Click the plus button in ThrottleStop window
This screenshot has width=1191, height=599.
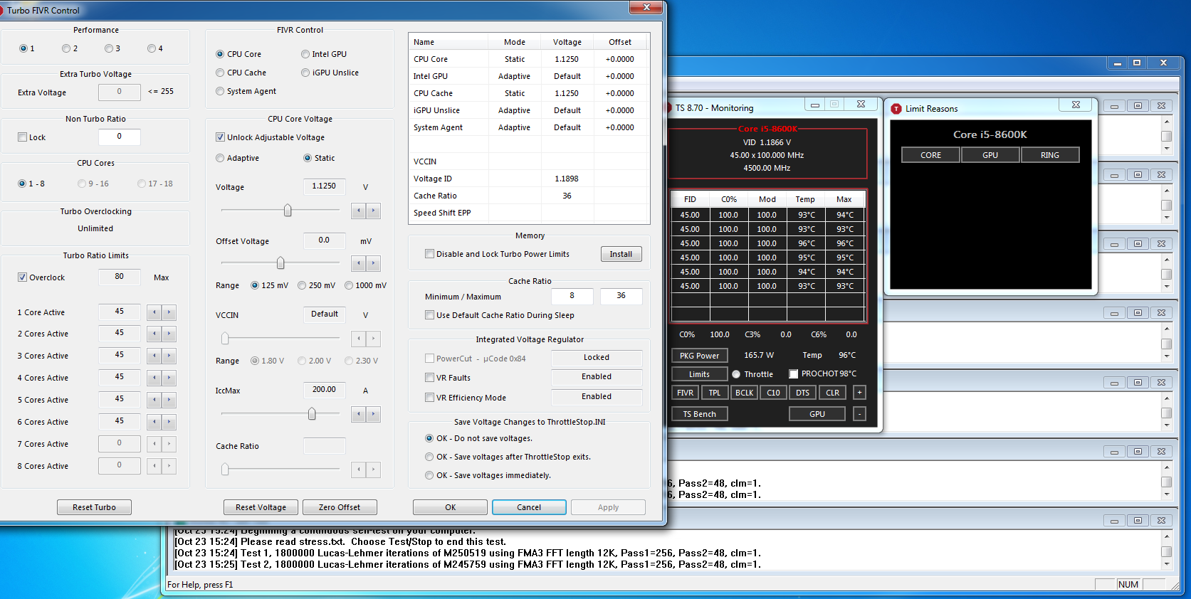(859, 393)
